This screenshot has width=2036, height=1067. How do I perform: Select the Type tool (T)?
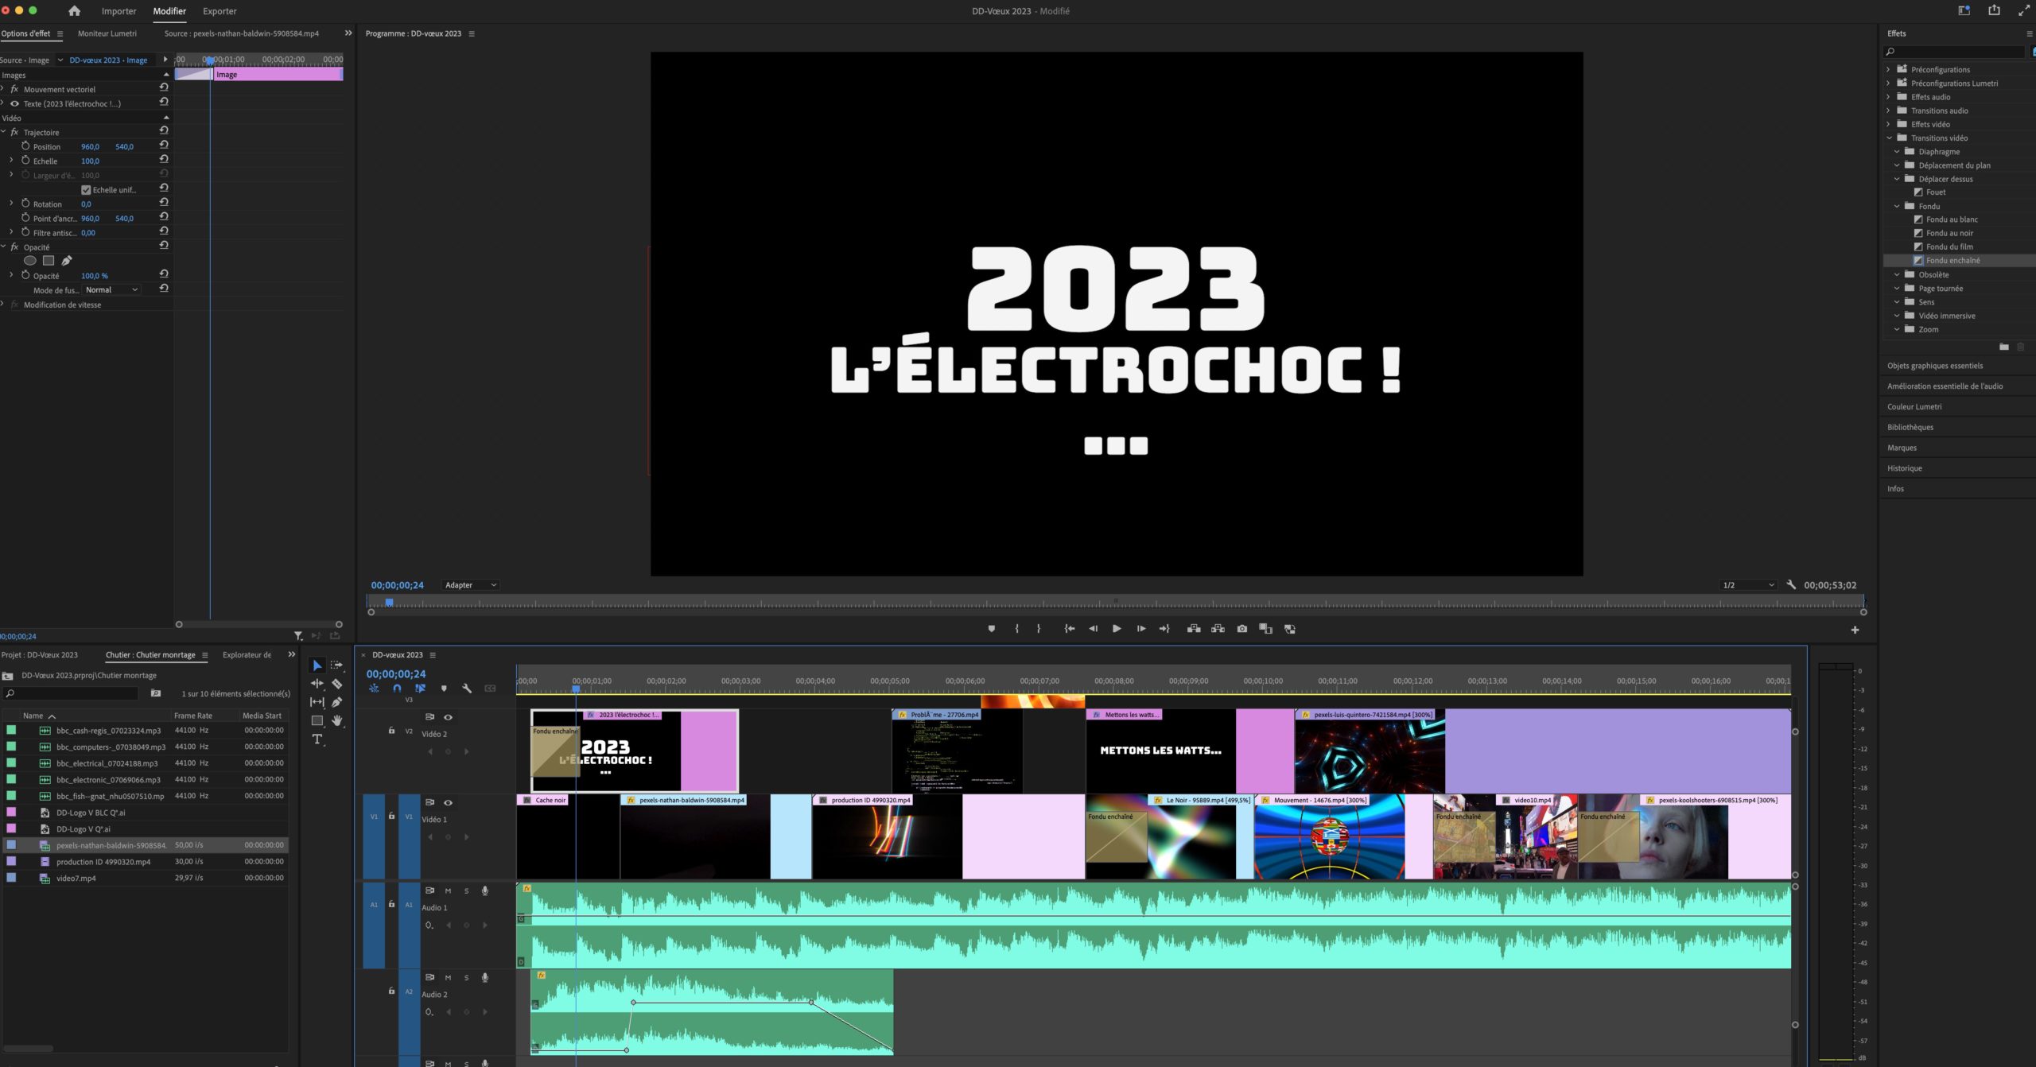click(x=317, y=739)
